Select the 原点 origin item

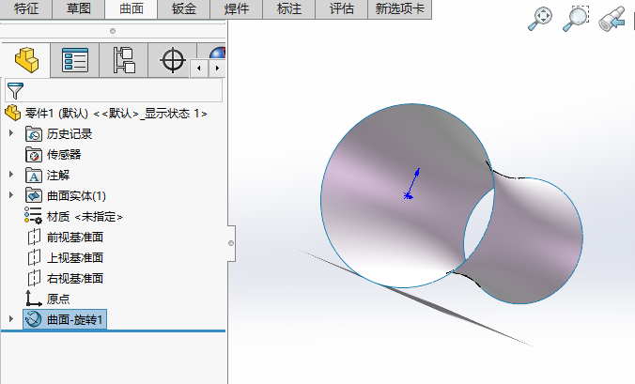point(58,299)
